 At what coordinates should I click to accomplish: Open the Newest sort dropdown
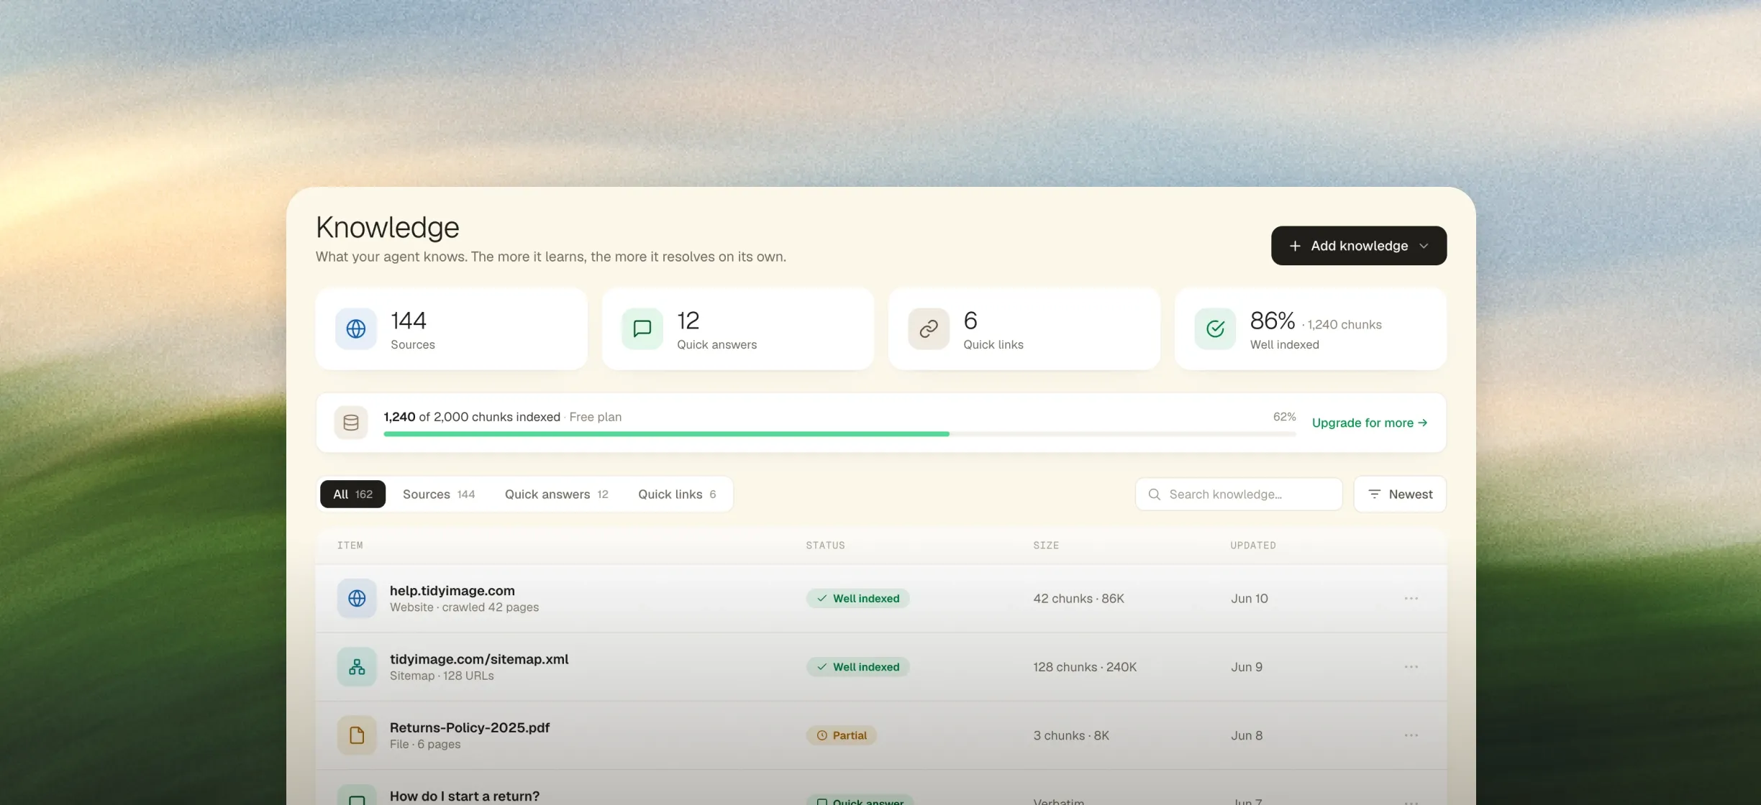pyautogui.click(x=1400, y=494)
